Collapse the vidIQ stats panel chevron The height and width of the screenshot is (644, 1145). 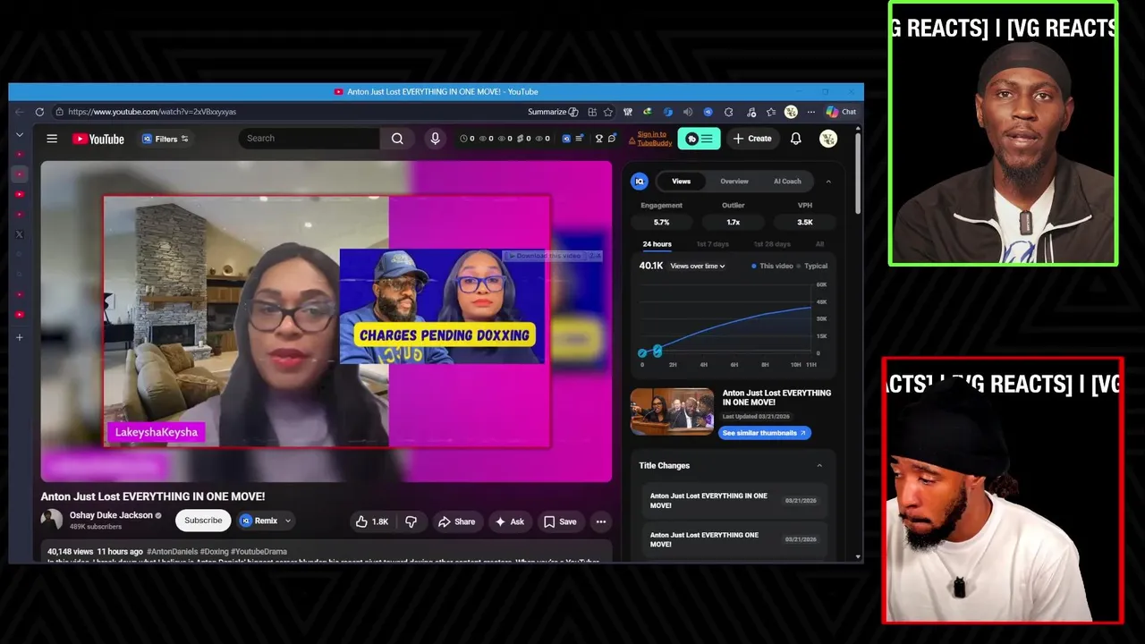click(828, 182)
